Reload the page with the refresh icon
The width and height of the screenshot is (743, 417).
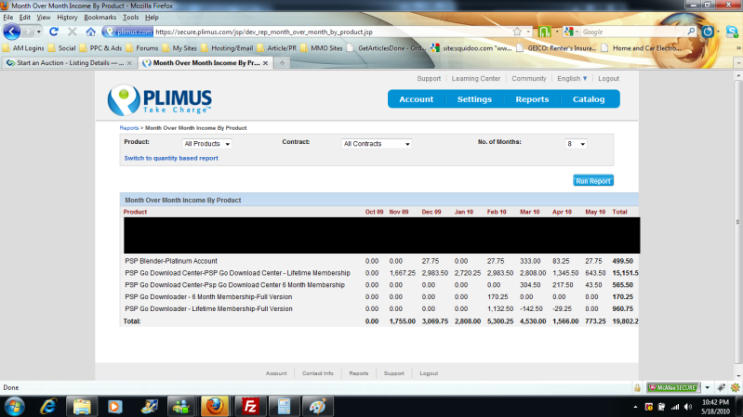[54, 32]
